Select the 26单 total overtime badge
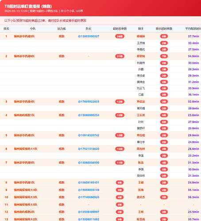 pos(120,36)
